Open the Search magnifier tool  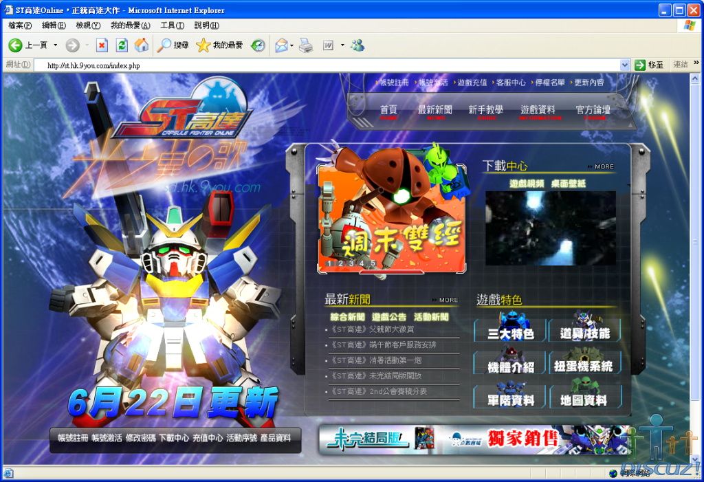[x=173, y=45]
